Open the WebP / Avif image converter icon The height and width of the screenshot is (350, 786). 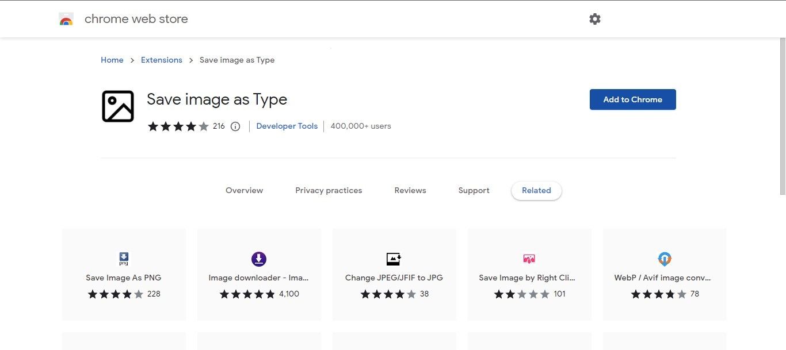[664, 259]
